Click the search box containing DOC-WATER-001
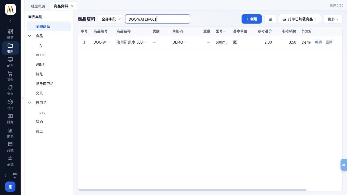 point(158,19)
